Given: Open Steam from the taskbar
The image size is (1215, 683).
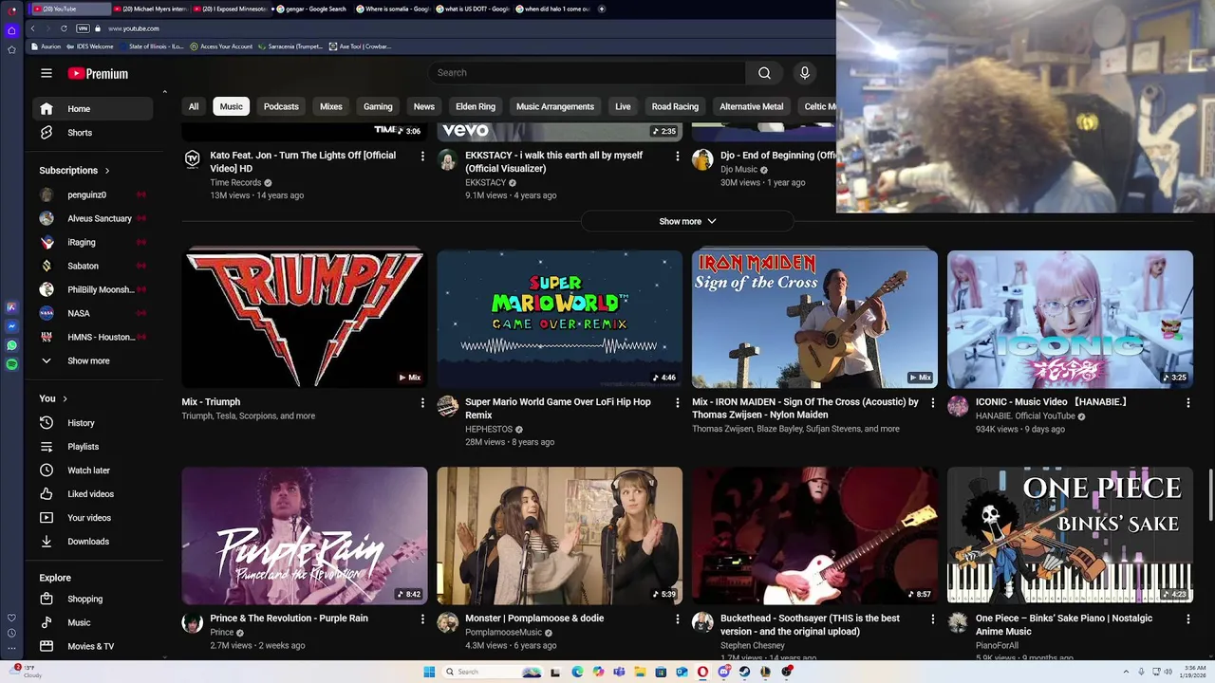Looking at the screenshot, I should [745, 672].
